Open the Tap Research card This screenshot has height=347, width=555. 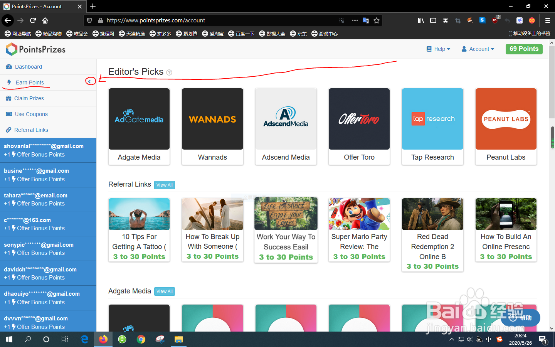[432, 126]
